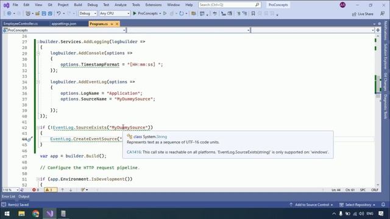Open the Debug configuration dropdown

pyautogui.click(x=88, y=13)
